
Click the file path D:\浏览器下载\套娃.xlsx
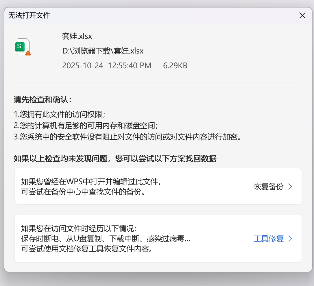[103, 51]
